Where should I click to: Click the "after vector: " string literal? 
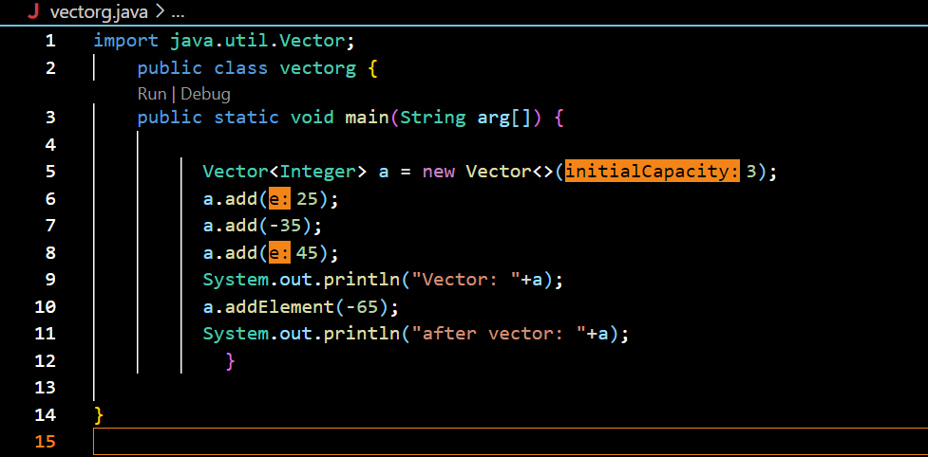click(x=494, y=334)
